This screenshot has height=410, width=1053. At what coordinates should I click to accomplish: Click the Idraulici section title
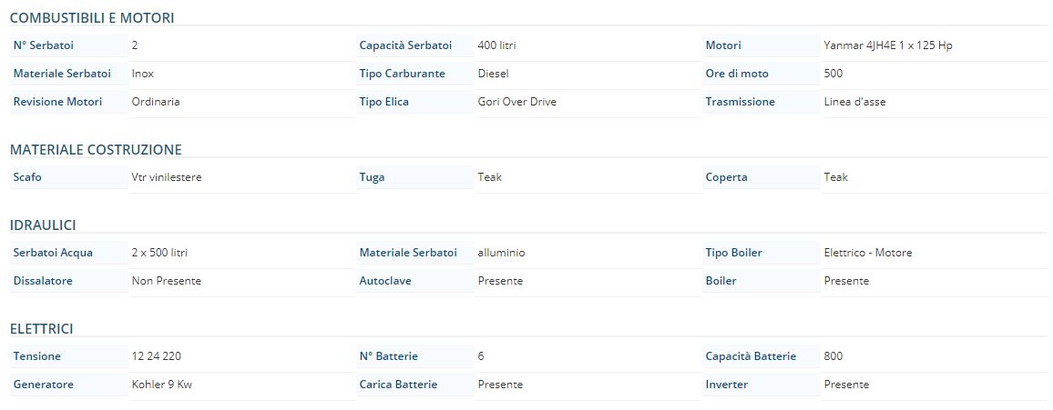(43, 225)
